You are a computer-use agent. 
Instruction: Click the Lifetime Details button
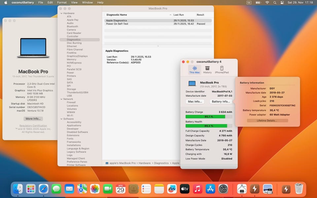click(x=267, y=120)
